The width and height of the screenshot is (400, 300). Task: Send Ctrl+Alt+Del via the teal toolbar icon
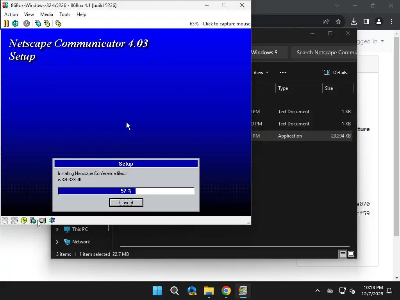[38, 24]
